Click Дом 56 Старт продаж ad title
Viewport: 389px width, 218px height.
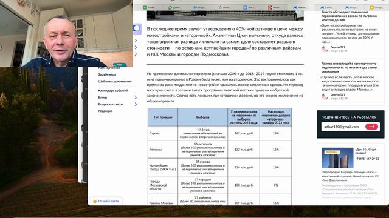point(365,151)
